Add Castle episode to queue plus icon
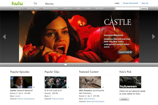This screenshot has width=158, height=105. point(34,87)
